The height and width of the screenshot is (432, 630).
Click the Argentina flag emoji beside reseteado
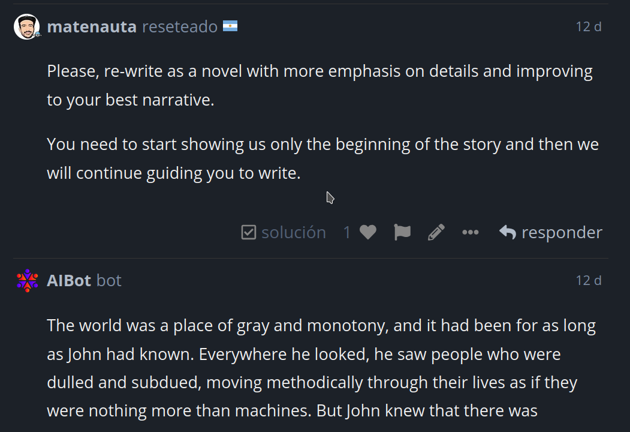[230, 26]
